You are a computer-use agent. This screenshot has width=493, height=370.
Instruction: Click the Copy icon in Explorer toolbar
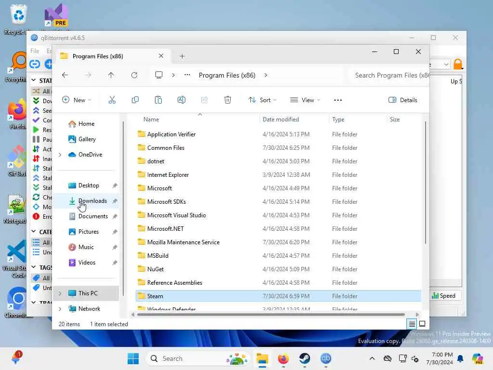135,100
